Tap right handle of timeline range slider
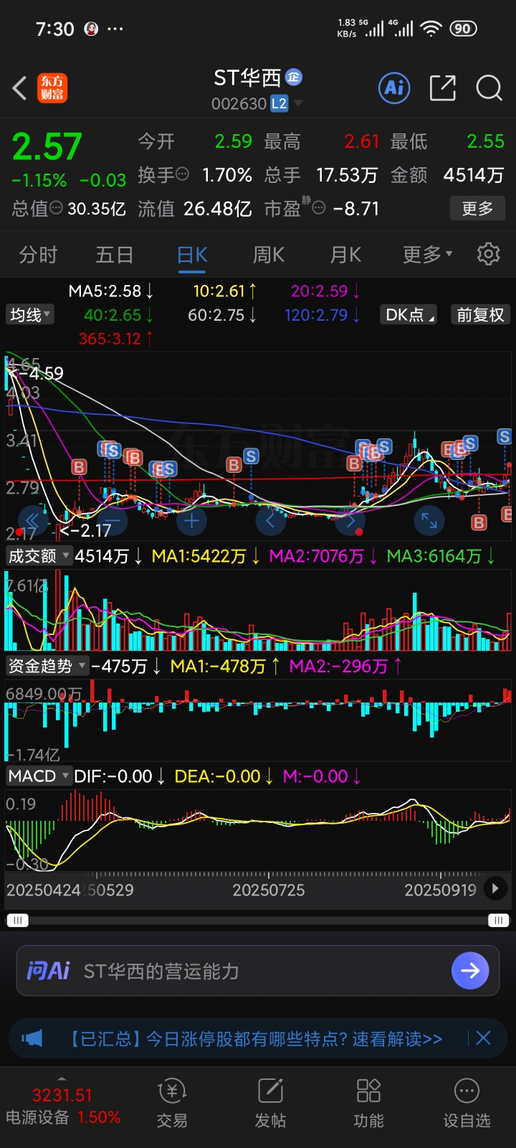Viewport: 516px width, 1148px height. (x=498, y=921)
